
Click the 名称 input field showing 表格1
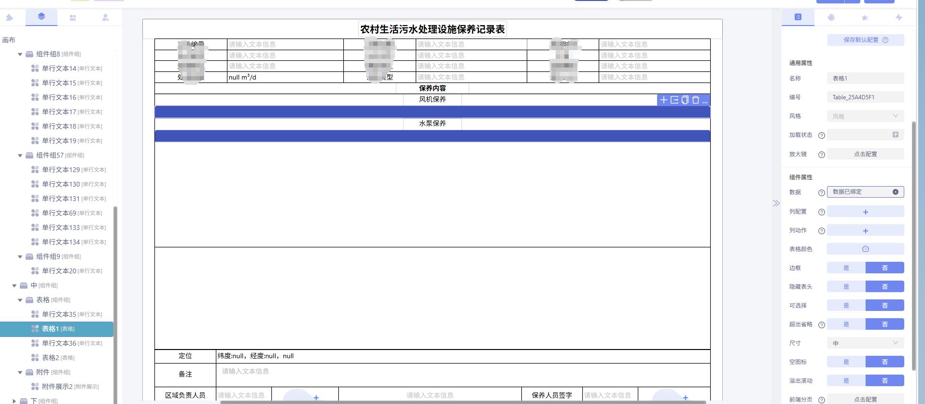[x=866, y=78]
